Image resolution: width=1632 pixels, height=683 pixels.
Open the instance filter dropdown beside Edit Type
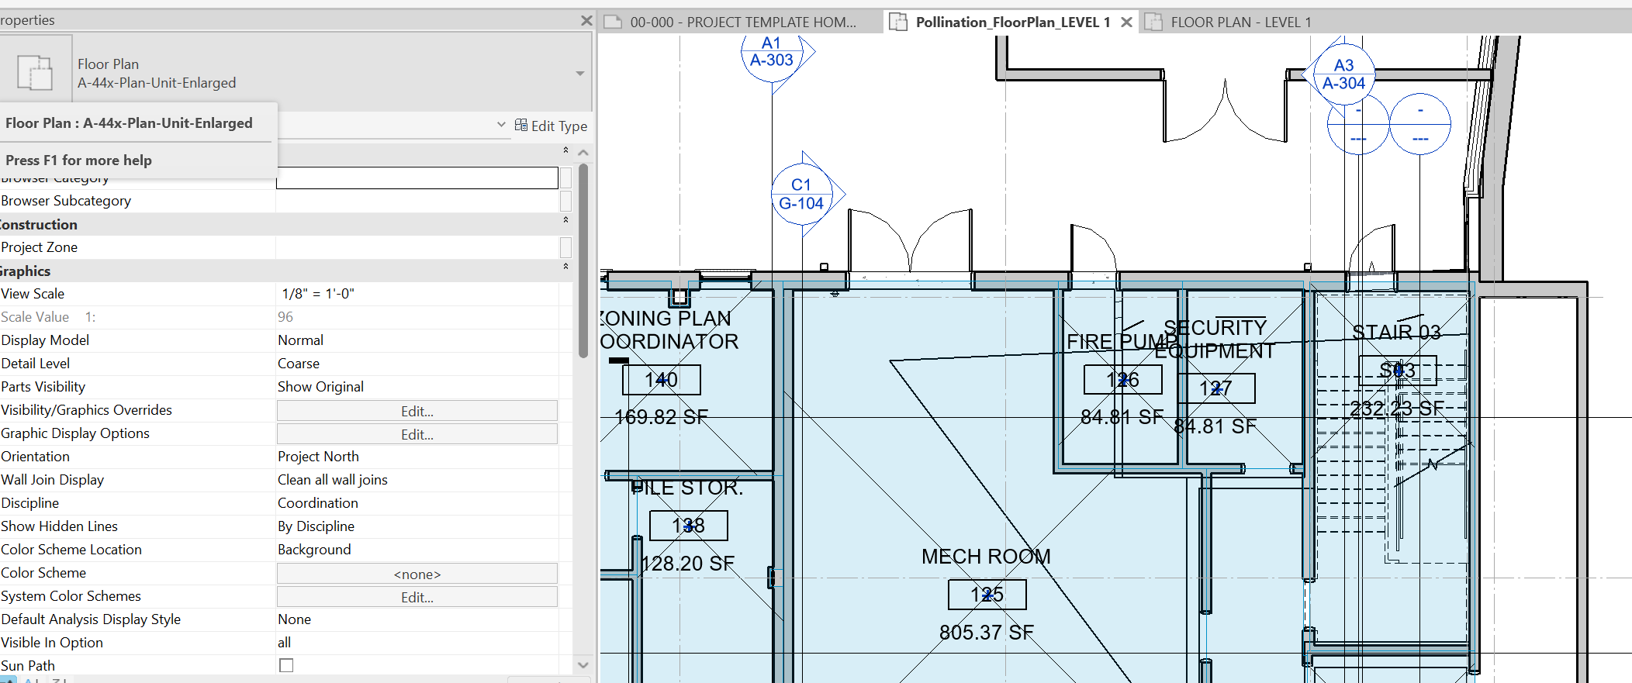(501, 125)
